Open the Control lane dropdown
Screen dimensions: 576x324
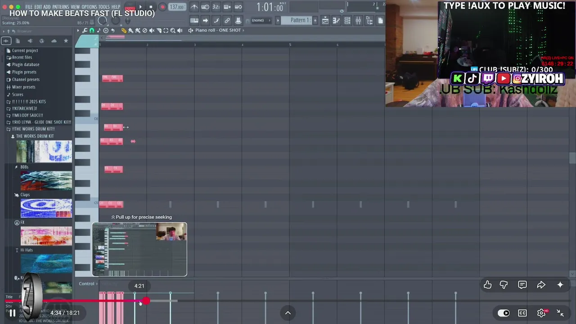point(88,283)
